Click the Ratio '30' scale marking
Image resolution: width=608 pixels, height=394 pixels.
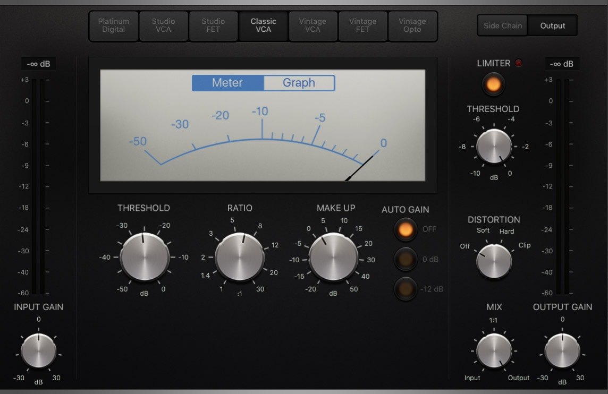260,289
